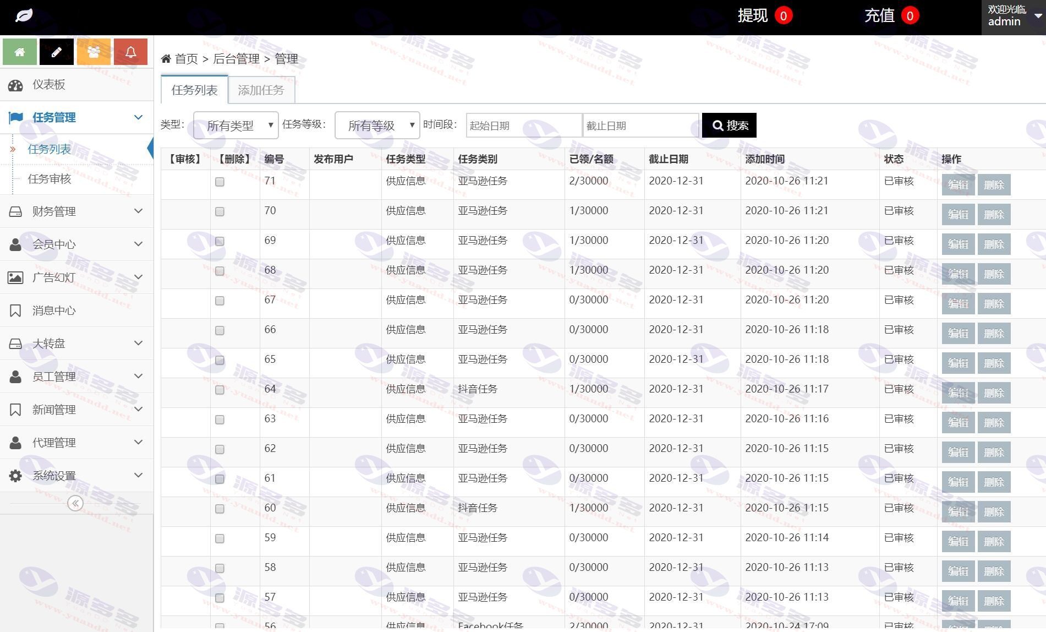This screenshot has width=1046, height=632.
Task: Switch to the 添加任务 tab
Action: coord(261,90)
